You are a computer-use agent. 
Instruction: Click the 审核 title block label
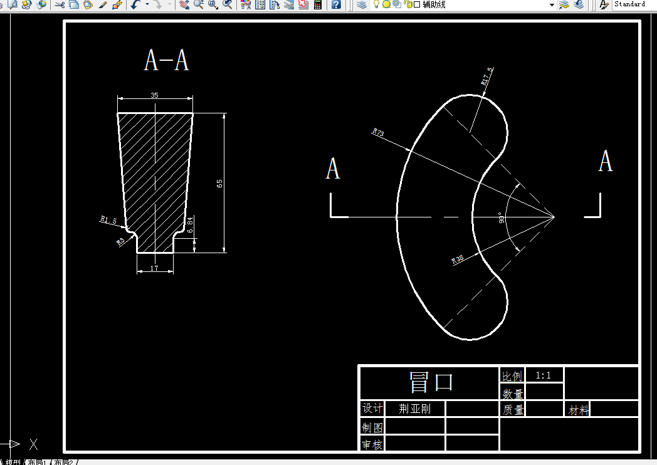372,444
